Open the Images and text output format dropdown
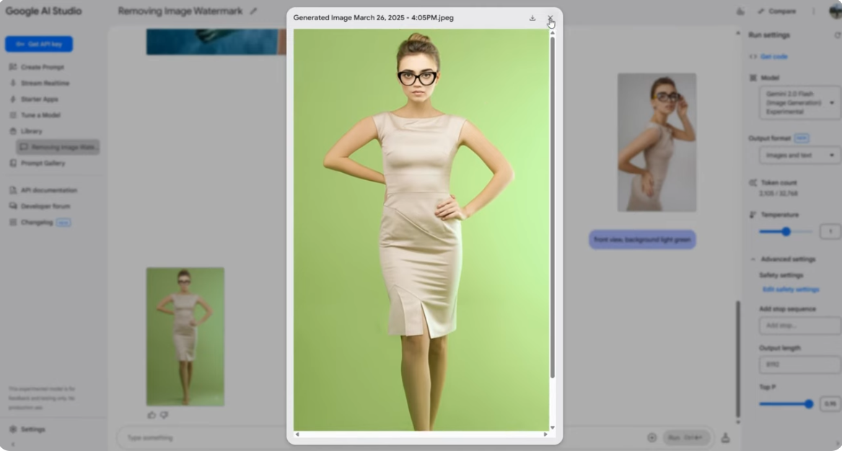Screen dimensions: 842x451 (x=799, y=155)
